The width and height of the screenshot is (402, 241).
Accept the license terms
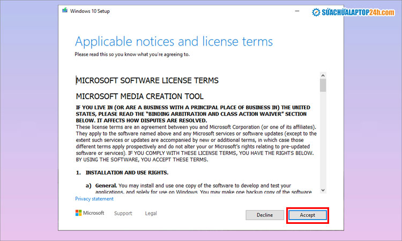tap(307, 215)
